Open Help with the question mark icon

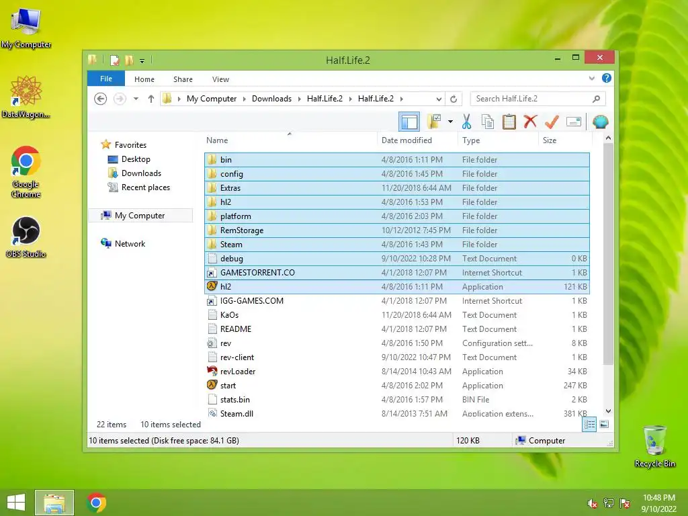(x=607, y=78)
